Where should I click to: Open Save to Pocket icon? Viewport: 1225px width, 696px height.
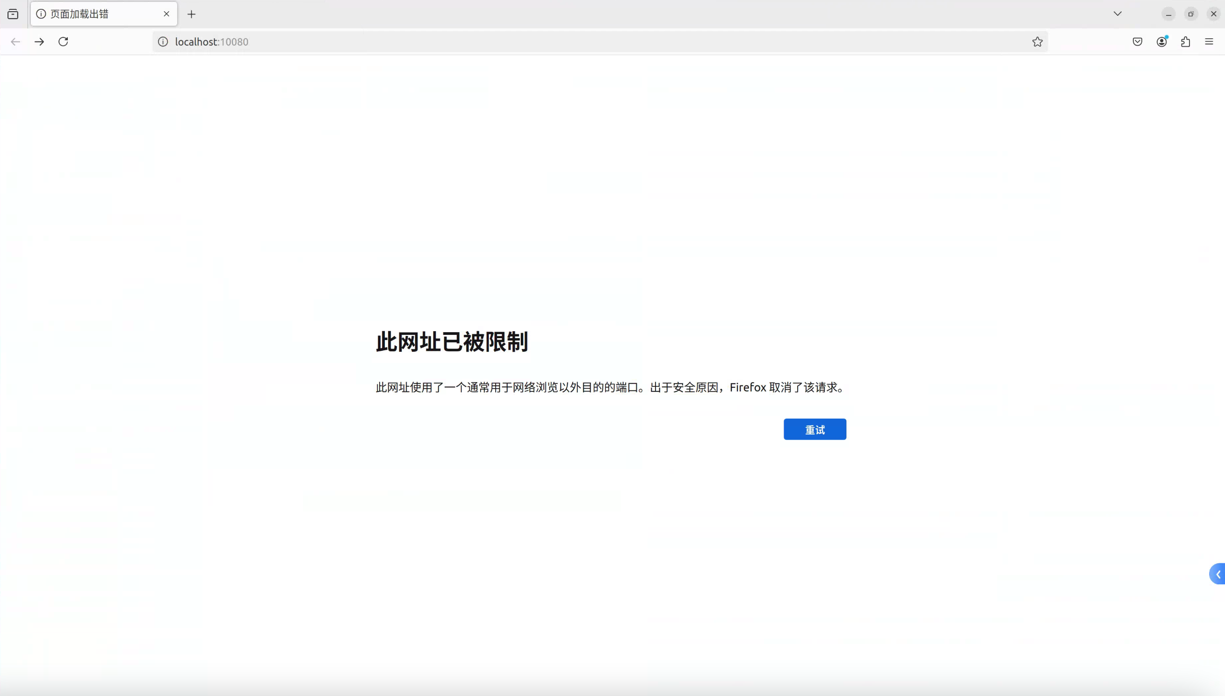(1138, 42)
